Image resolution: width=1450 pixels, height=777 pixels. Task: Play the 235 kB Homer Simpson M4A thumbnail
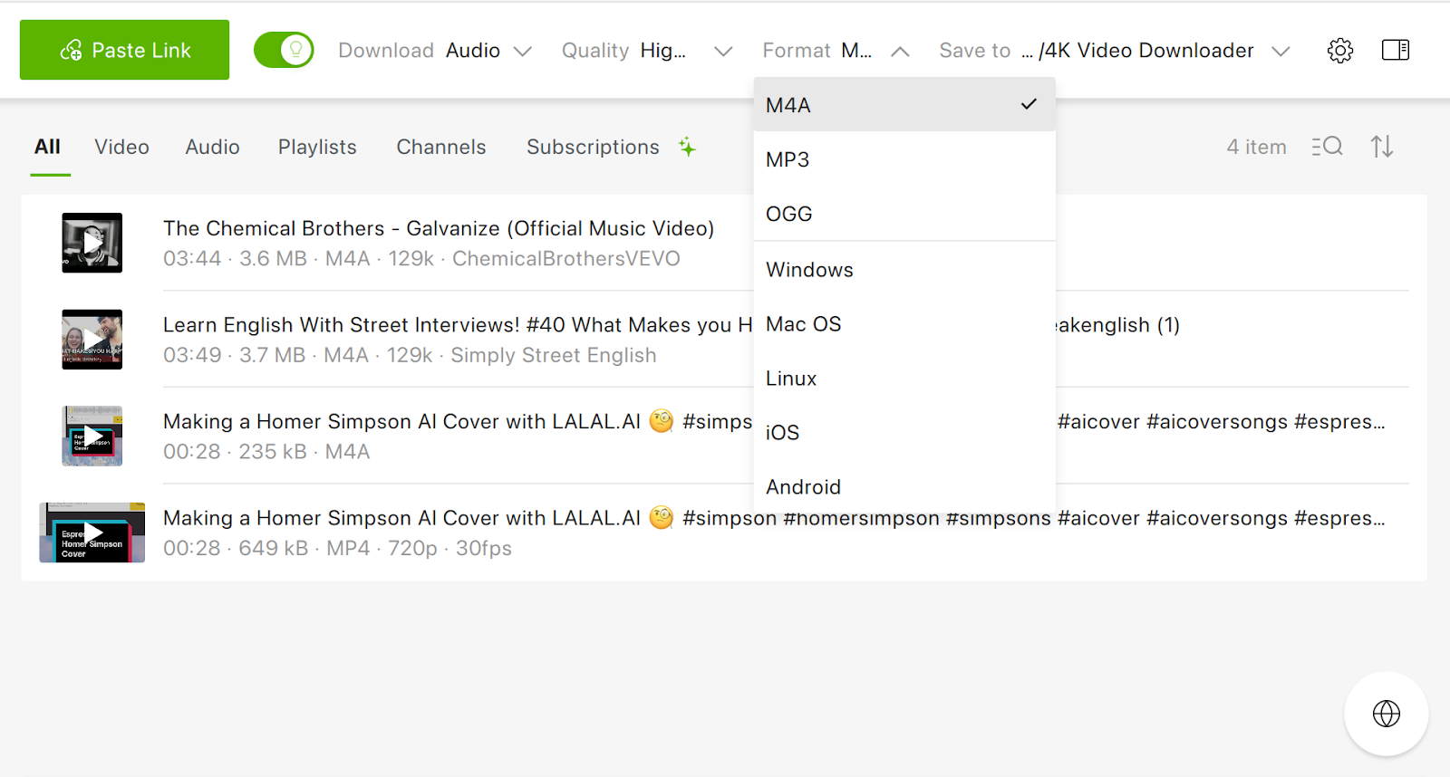(x=92, y=436)
